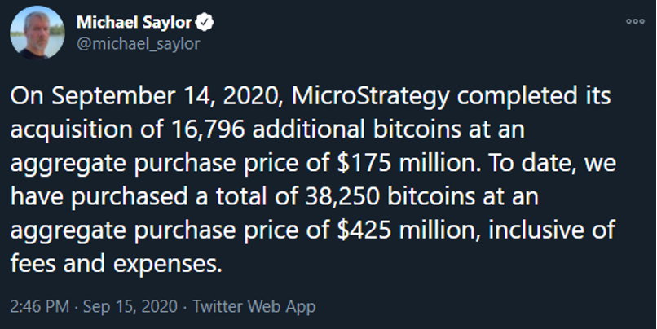
Task: Open the three-dot more options menu
Action: pos(635,21)
